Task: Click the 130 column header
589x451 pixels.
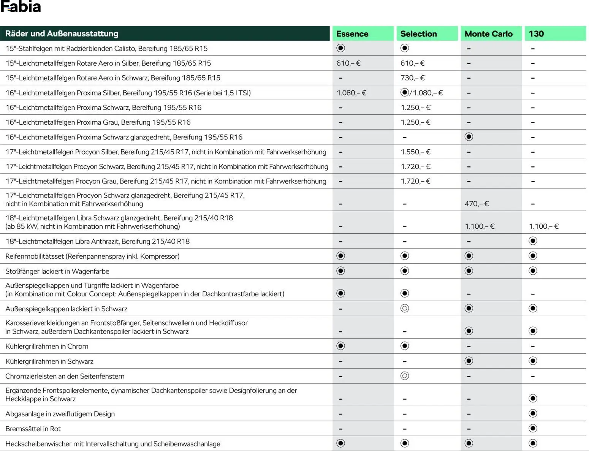Action: click(536, 34)
